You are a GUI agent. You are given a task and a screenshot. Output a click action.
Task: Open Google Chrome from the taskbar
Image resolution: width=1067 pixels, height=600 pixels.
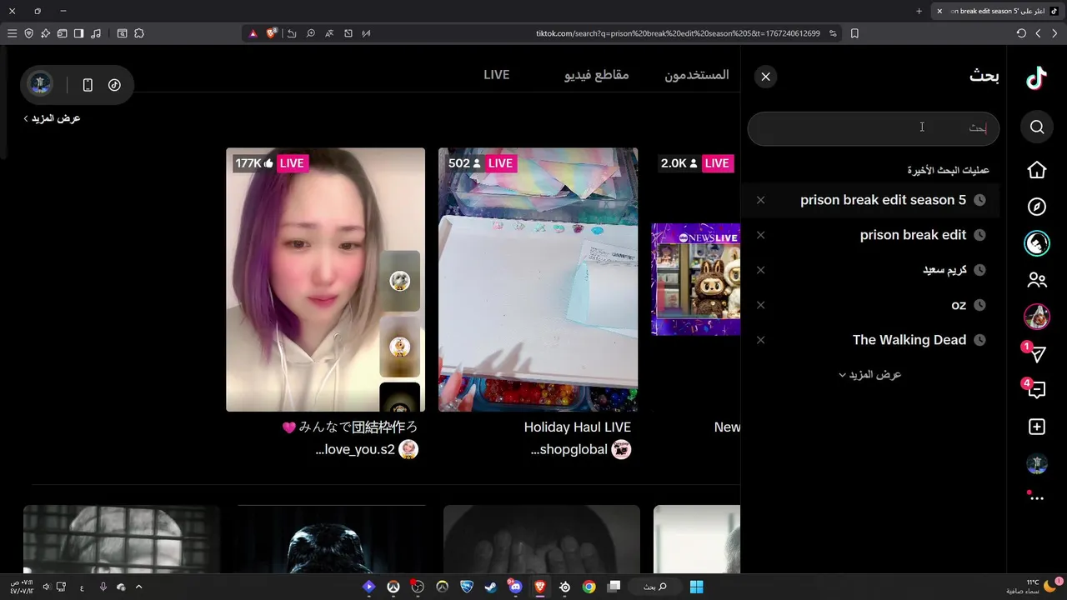(589, 587)
